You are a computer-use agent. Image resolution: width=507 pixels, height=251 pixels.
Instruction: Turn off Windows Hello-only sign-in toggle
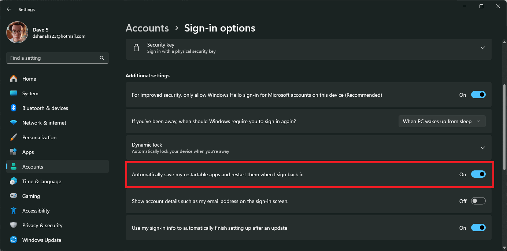point(478,95)
